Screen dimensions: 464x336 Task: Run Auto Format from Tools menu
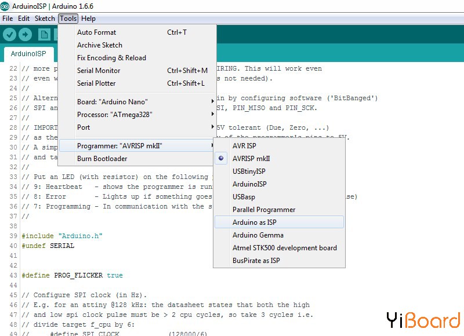(137, 32)
